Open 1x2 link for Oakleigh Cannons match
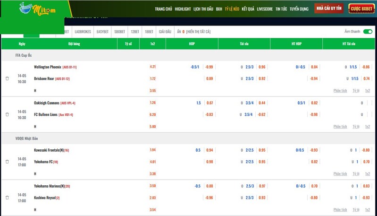Viewport: 377px width, 216px height. [368, 126]
